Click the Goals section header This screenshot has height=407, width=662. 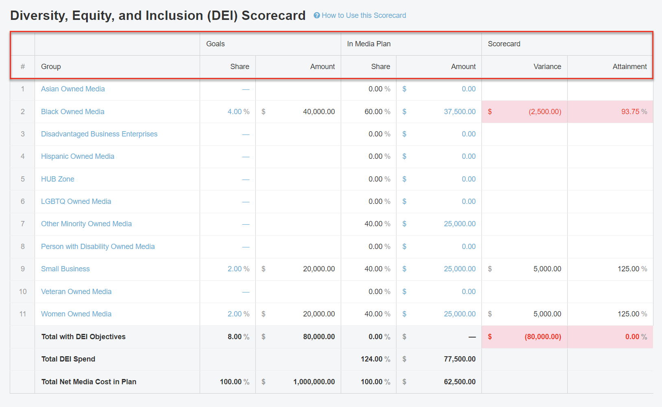[215, 43]
